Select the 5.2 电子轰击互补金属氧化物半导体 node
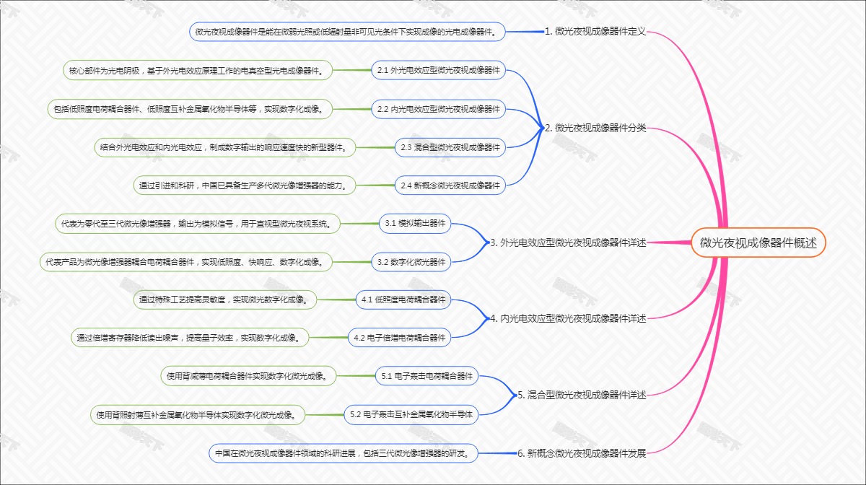 coord(411,414)
